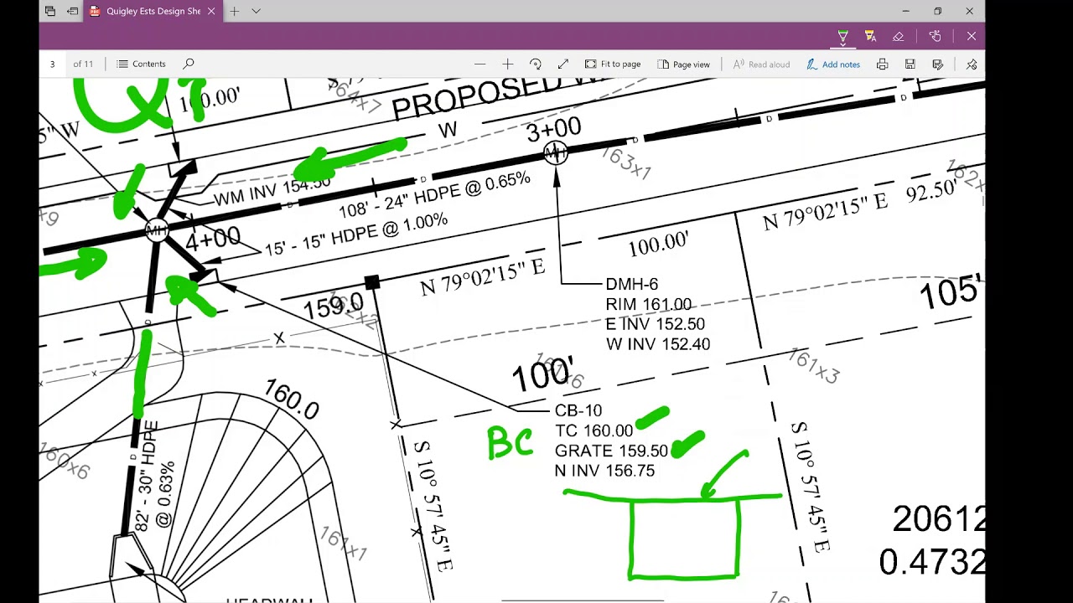Click the Save As icon

[937, 64]
